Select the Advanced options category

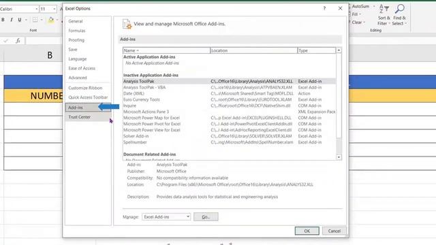click(88, 78)
